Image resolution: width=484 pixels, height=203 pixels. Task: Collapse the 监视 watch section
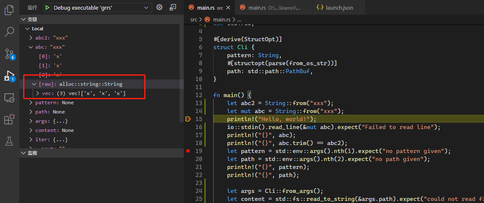[x=23, y=153]
